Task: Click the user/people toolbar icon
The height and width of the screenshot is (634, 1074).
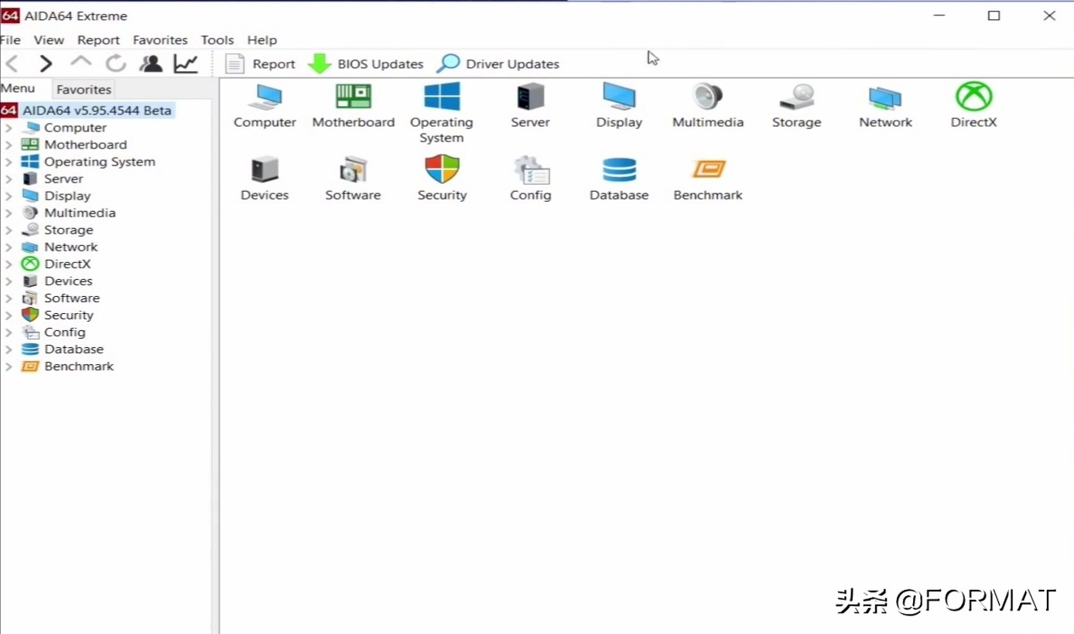Action: 151,63
